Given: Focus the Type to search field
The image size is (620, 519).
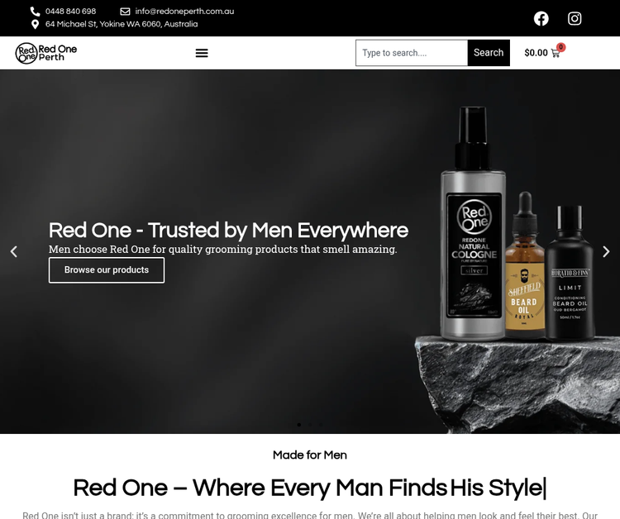Looking at the screenshot, I should [x=412, y=53].
